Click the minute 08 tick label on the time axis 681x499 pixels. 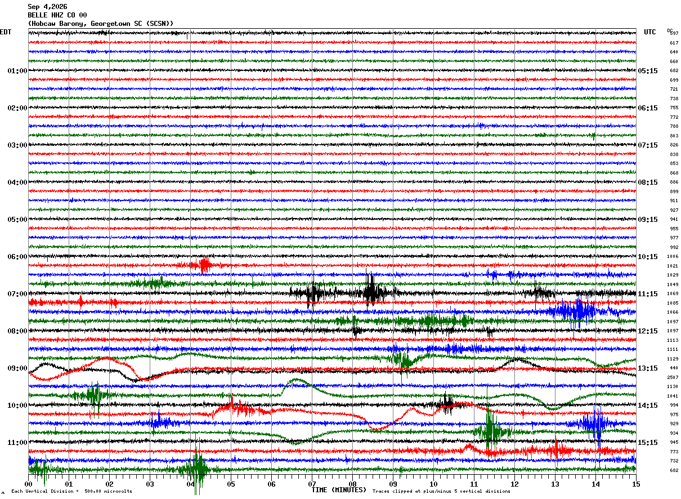coord(352,484)
